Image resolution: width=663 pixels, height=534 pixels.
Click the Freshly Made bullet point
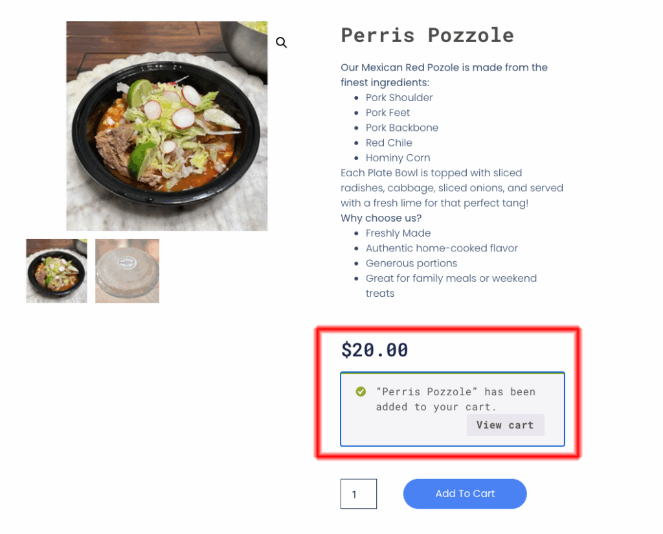398,233
